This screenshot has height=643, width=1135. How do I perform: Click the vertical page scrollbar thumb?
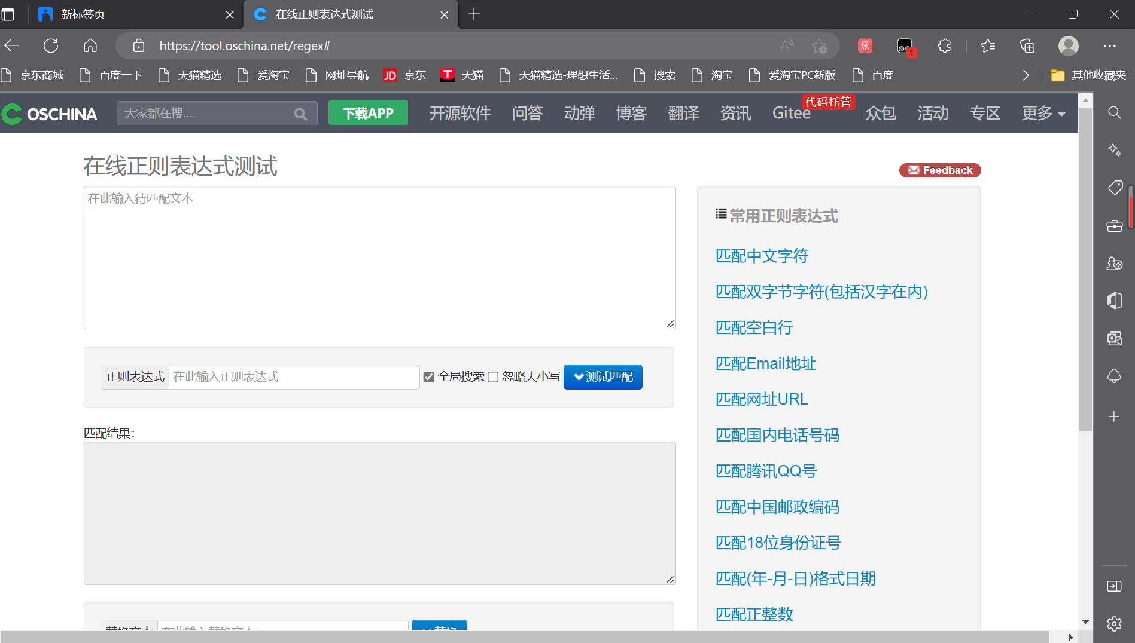coord(1085,269)
